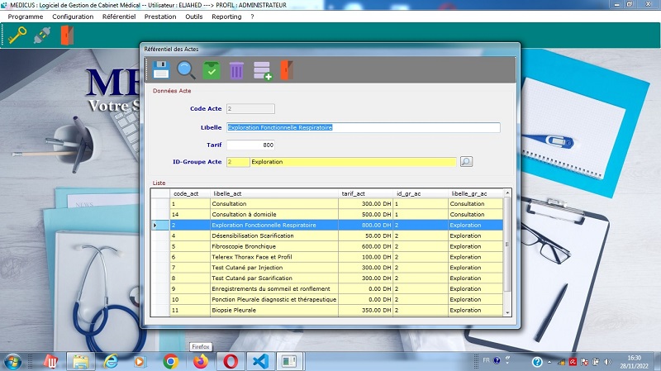661x371 pixels.
Task: Click the orange exit door in main toolbar
Action: coord(67,35)
